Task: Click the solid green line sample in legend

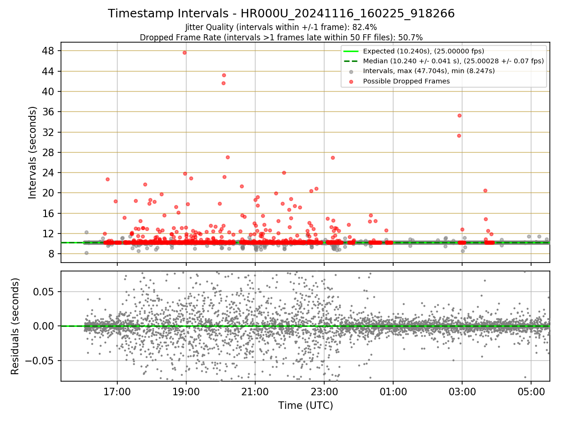Action: tap(351, 51)
